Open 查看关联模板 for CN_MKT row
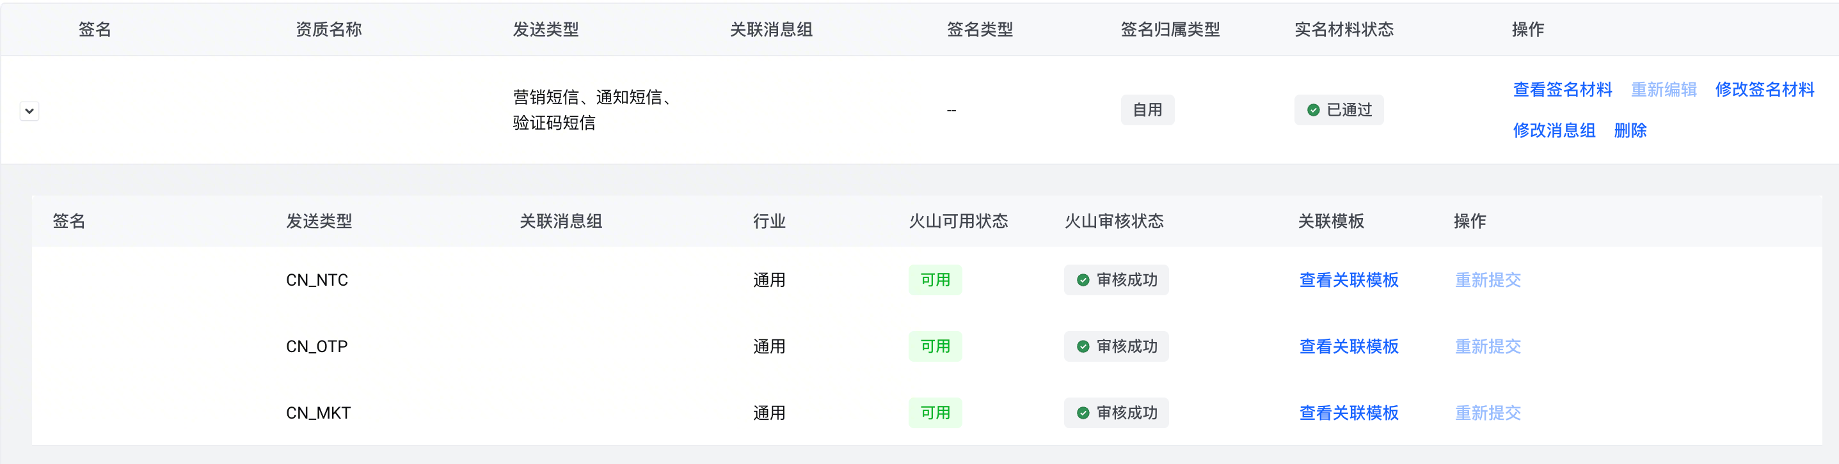 [1348, 413]
